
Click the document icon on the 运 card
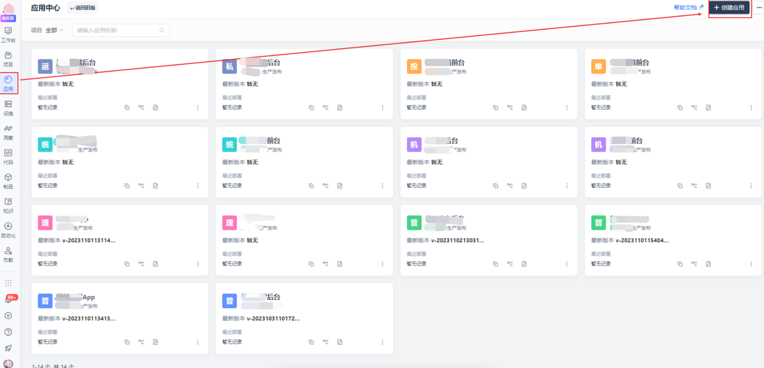pos(156,108)
